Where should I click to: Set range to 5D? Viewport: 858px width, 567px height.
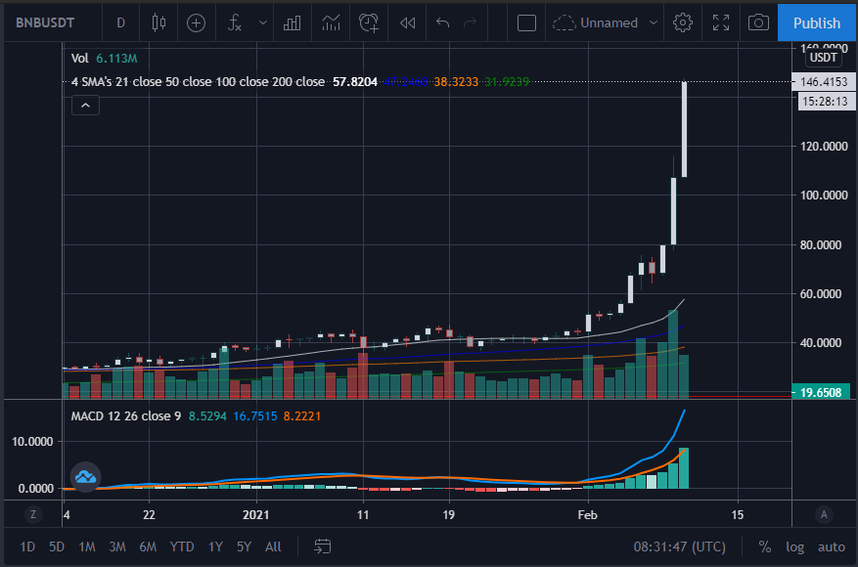coord(57,546)
